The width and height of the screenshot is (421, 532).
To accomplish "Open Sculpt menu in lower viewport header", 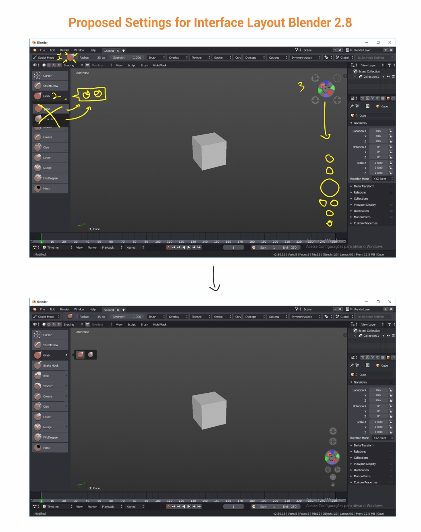I will 132,324.
